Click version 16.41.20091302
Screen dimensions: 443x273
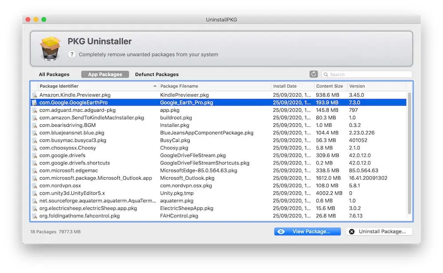[x=368, y=178]
